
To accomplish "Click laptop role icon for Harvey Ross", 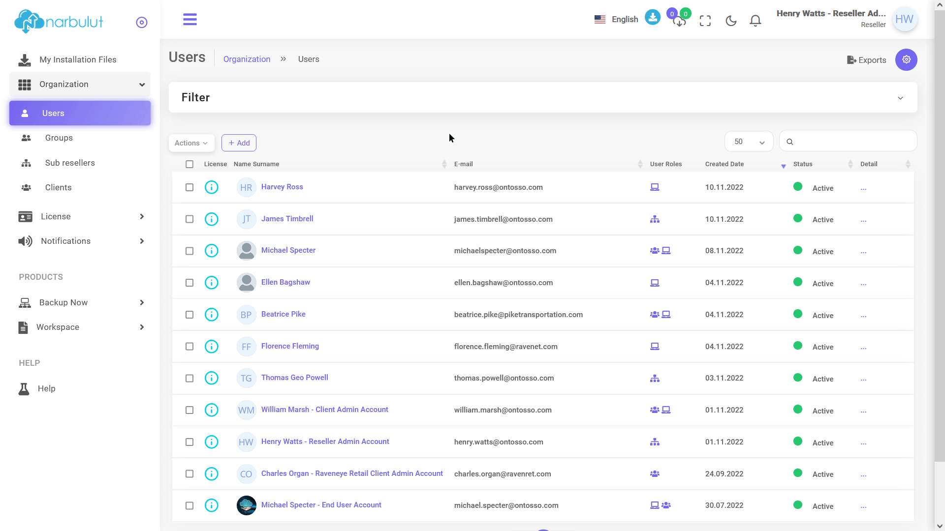I will pos(655,187).
